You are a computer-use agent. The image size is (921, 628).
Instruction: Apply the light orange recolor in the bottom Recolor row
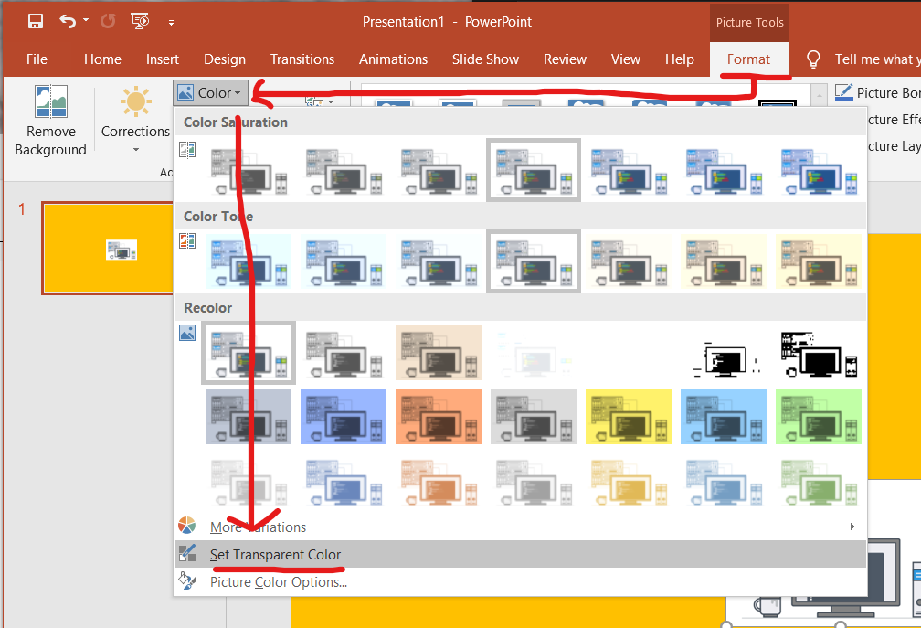[439, 481]
